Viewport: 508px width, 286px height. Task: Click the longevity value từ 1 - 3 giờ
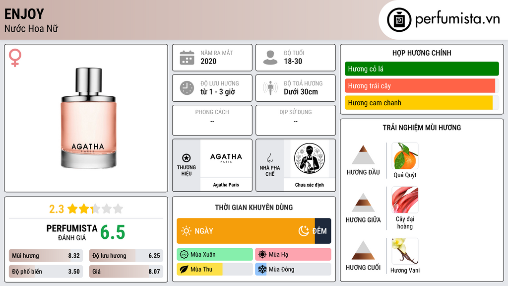tap(217, 92)
